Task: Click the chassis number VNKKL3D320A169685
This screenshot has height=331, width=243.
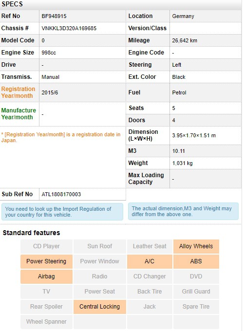Action: pos(69,28)
